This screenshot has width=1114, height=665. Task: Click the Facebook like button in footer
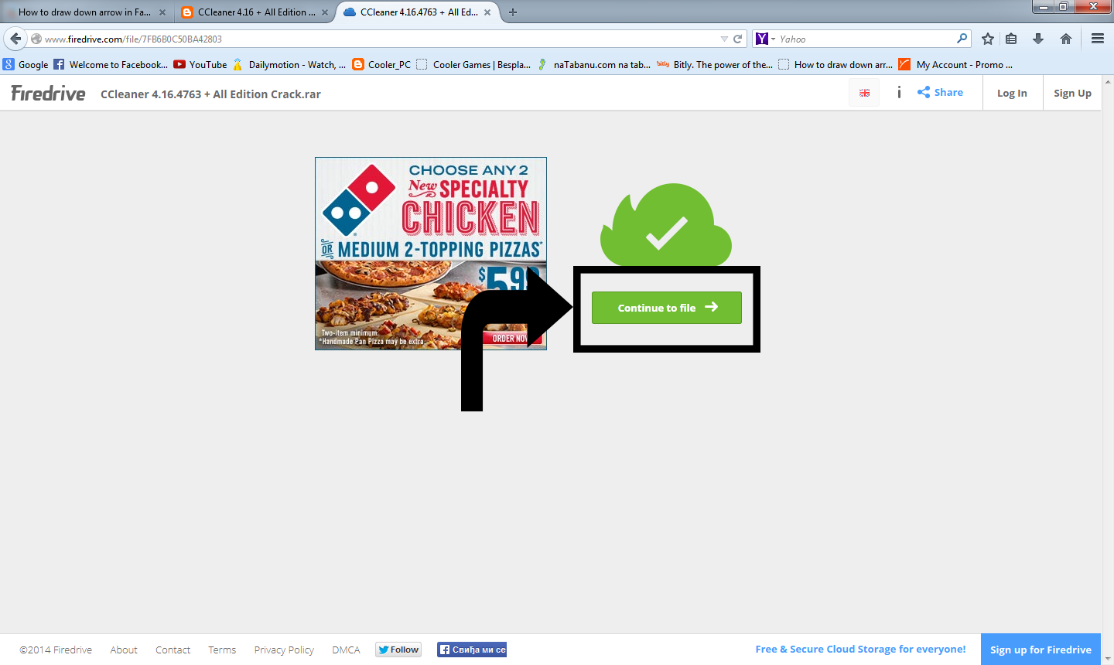(472, 650)
